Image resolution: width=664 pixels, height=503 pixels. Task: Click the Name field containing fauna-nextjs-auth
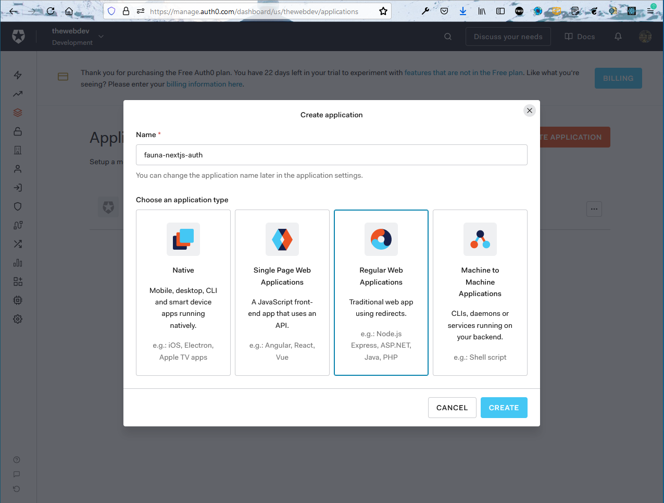click(x=332, y=155)
